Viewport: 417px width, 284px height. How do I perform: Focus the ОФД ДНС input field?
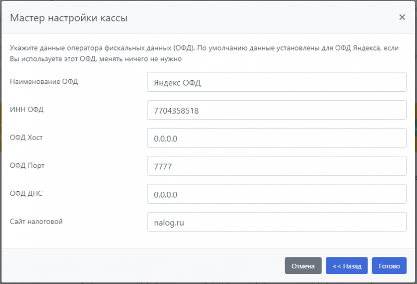[x=276, y=194]
